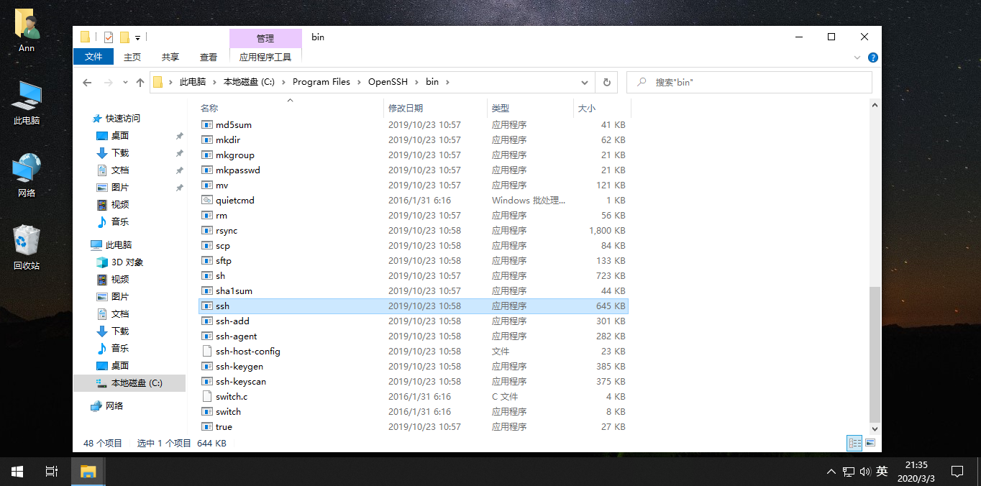981x486 pixels.
Task: Select the ssh-keyscan file row
Action: [x=413, y=382]
